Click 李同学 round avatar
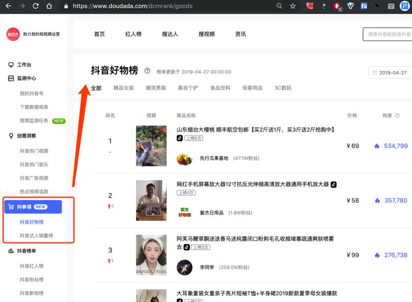Viewport: 412px width, 302px height. point(184,268)
